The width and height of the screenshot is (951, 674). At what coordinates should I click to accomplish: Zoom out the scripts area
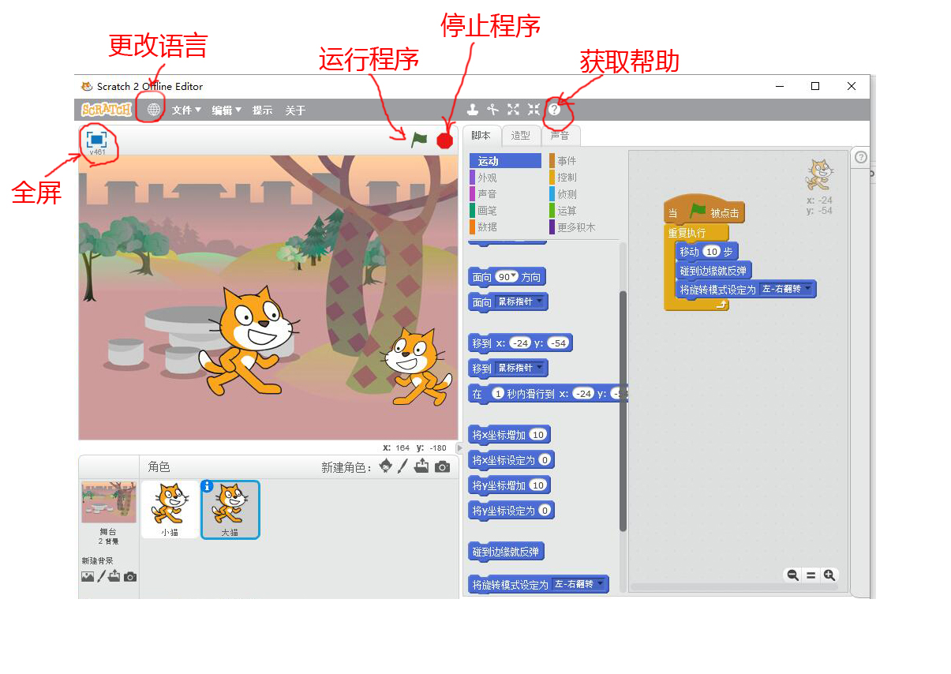(792, 575)
